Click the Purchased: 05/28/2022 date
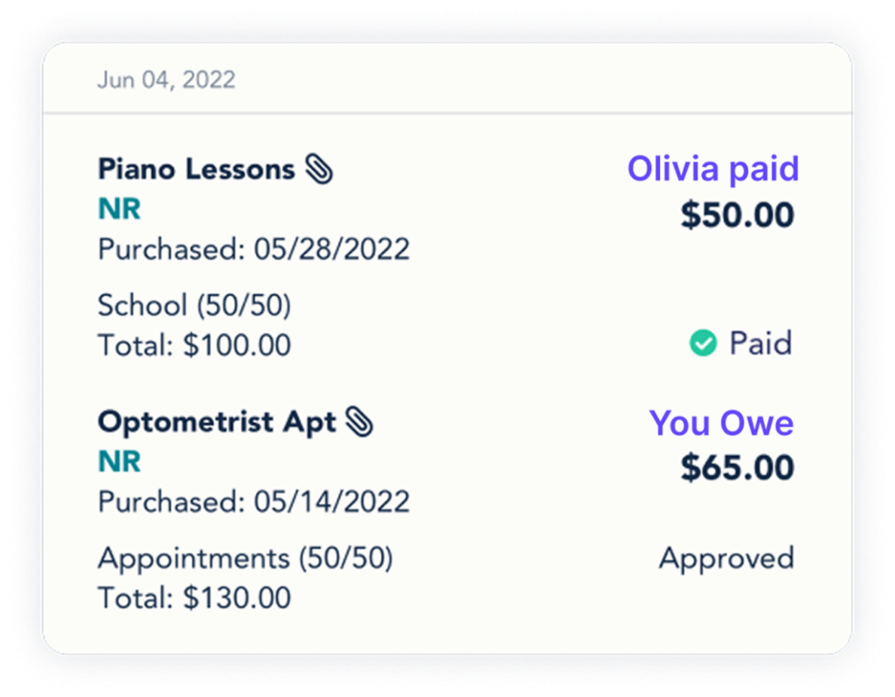Image resolution: width=895 pixels, height=697 pixels. click(x=253, y=250)
